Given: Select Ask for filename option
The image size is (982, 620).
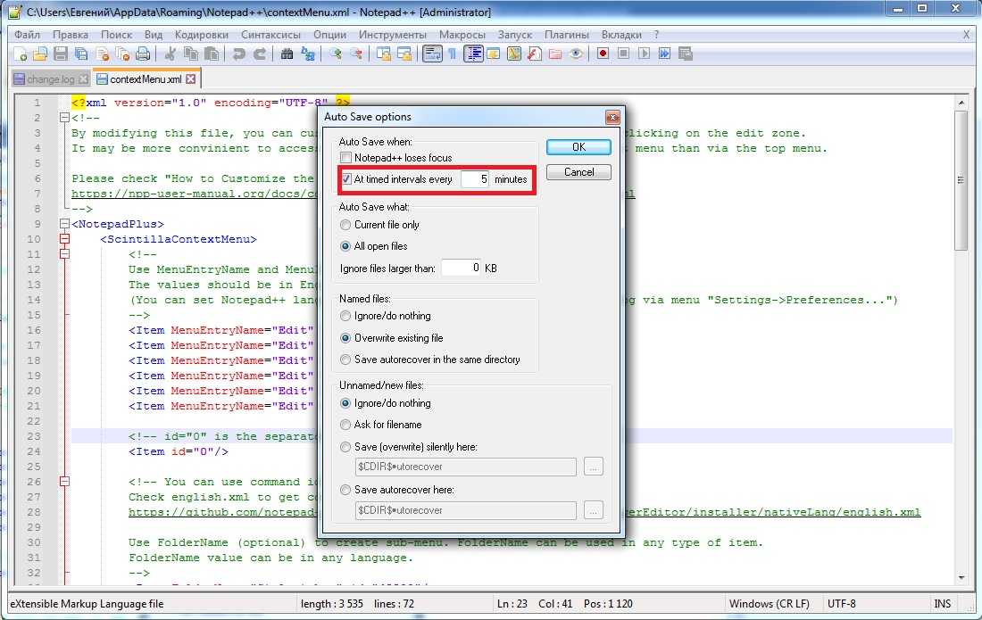Looking at the screenshot, I should tap(345, 425).
